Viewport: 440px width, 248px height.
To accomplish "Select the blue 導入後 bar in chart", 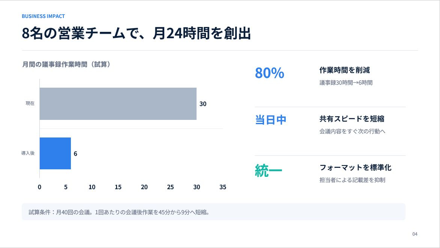I will (x=55, y=153).
